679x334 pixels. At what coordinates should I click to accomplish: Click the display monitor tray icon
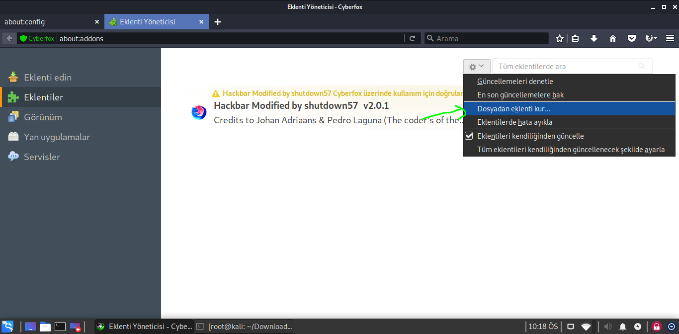pyautogui.click(x=571, y=327)
